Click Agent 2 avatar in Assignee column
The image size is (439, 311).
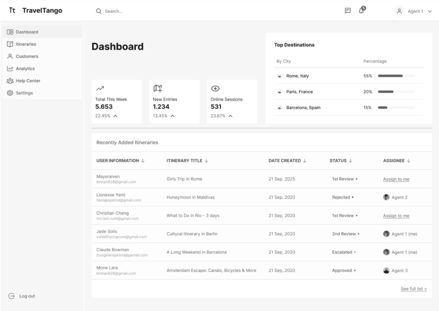[x=386, y=197]
